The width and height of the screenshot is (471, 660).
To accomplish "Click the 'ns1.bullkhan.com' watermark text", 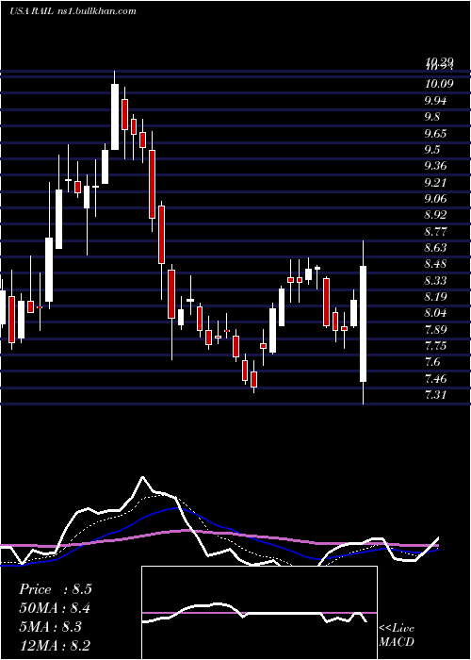I will 96,11.
